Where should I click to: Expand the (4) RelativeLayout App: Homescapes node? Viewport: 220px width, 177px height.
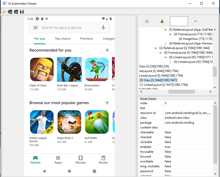pos(166,44)
